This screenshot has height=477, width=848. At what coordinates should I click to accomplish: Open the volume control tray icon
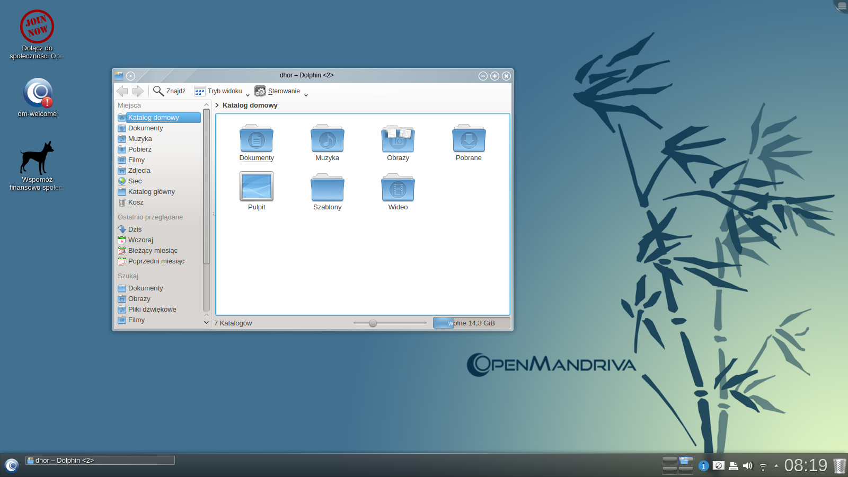pyautogui.click(x=748, y=466)
